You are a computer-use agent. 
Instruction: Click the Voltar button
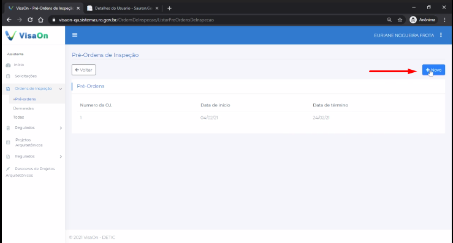click(83, 70)
